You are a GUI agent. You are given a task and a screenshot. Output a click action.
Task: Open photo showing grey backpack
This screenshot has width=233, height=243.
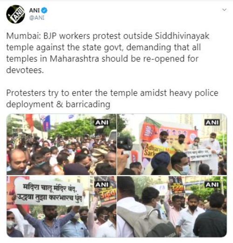point(172,207)
